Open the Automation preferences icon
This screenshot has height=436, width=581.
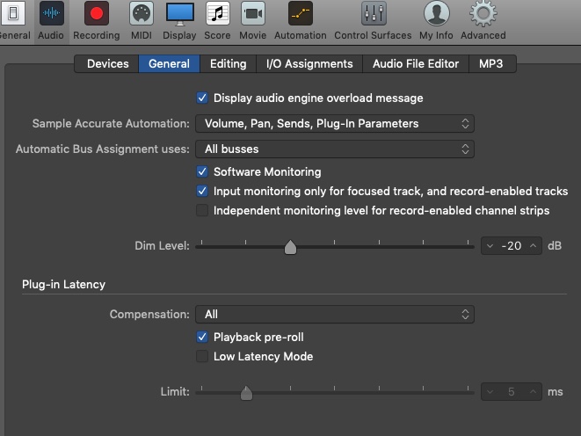point(300,13)
